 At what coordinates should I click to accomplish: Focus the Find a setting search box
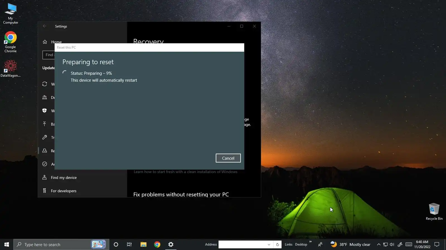49,55
